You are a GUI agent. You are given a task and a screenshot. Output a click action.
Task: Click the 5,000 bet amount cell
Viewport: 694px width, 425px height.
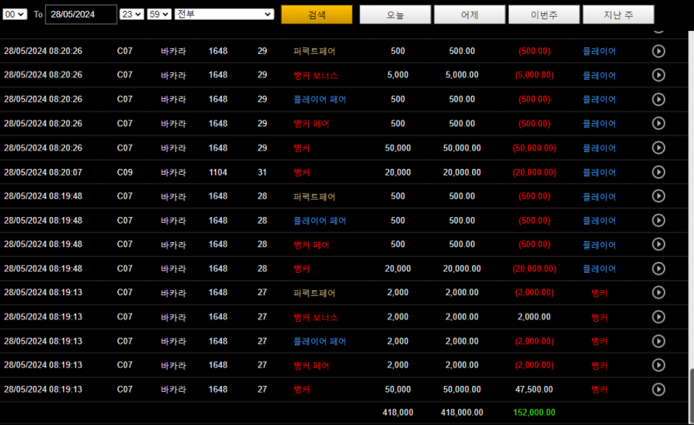pos(397,75)
